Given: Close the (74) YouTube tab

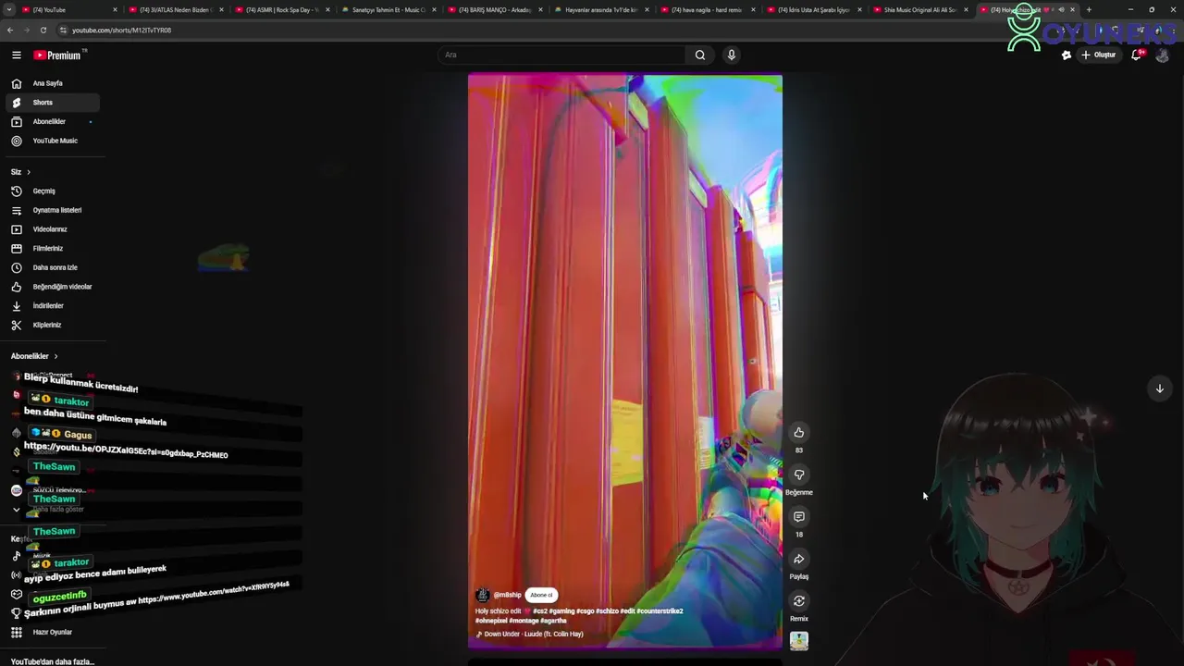Looking at the screenshot, I should (115, 9).
